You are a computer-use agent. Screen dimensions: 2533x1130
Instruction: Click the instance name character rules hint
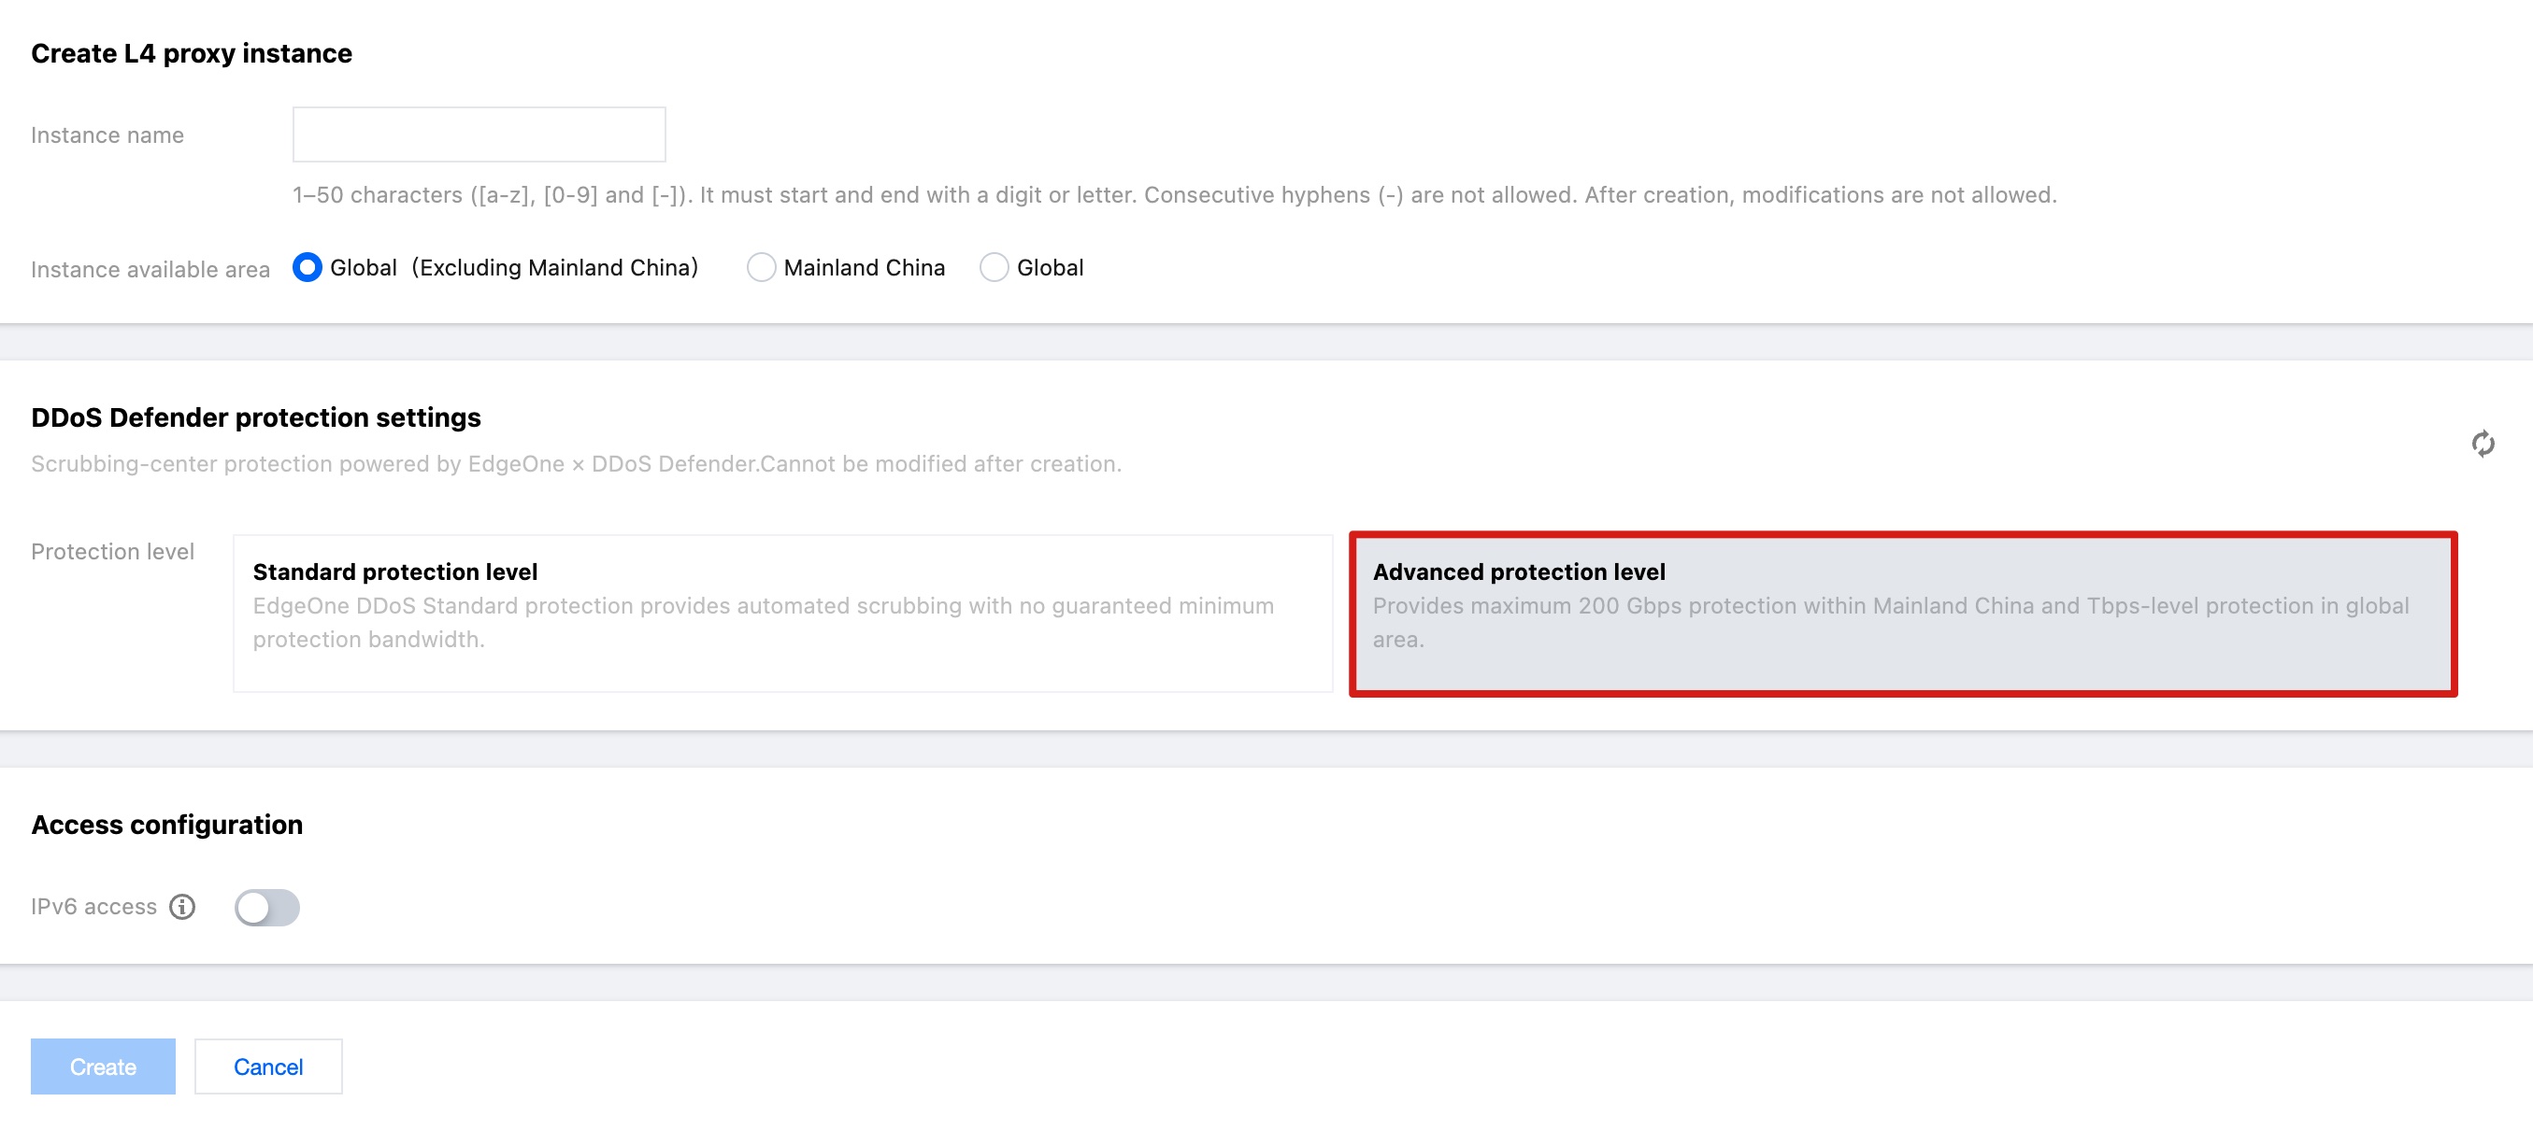pyautogui.click(x=1173, y=194)
